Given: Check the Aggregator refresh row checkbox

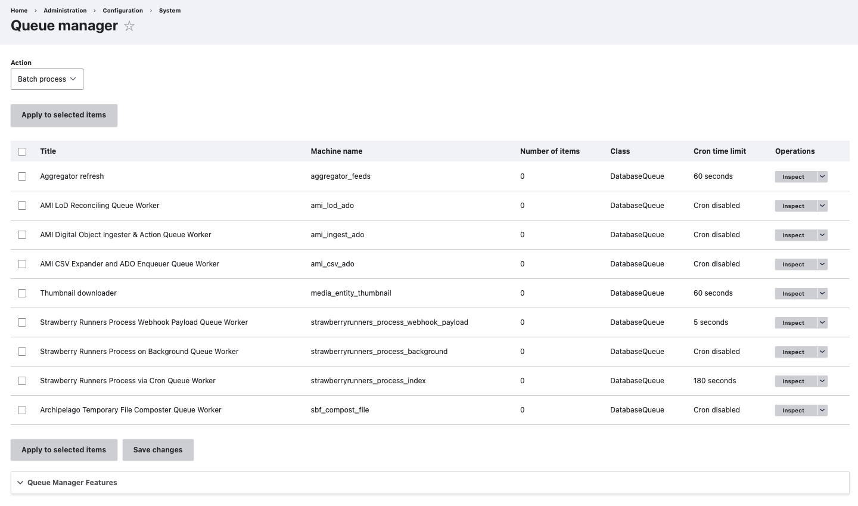Looking at the screenshot, I should coord(22,176).
